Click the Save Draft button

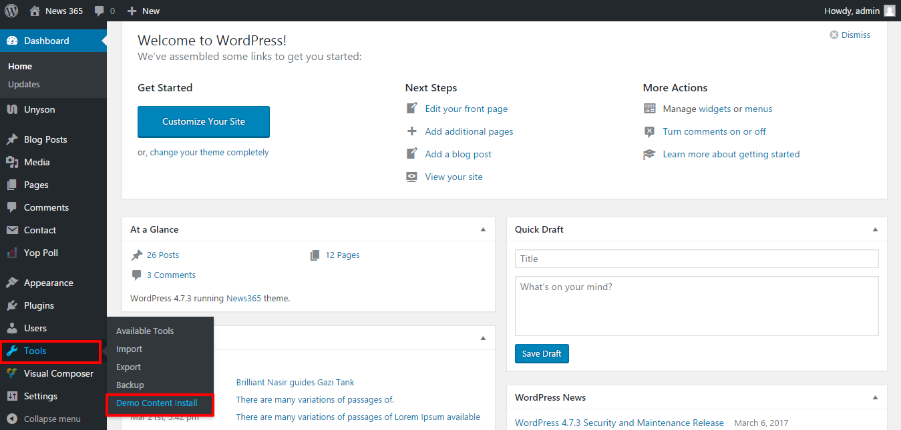coord(542,353)
